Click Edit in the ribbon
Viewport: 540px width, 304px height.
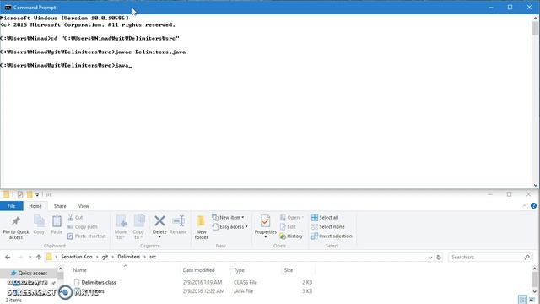288,227
